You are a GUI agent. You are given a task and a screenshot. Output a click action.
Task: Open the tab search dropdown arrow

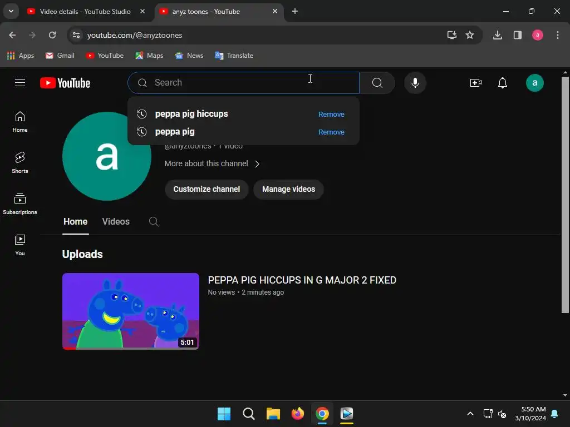11,11
